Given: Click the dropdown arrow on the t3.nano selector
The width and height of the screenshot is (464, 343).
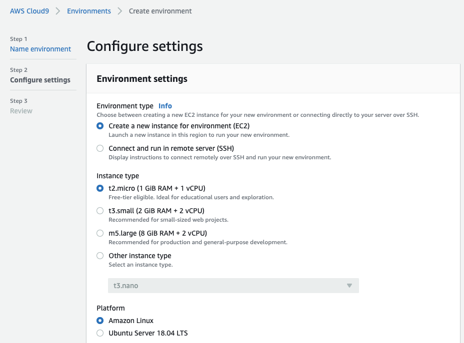Looking at the screenshot, I should pos(349,286).
